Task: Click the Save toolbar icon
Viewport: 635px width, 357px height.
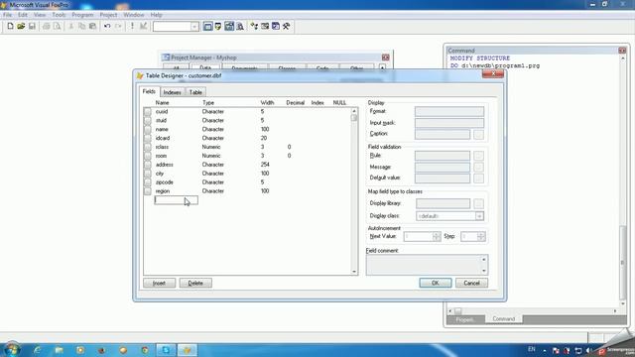Action: coord(32,27)
